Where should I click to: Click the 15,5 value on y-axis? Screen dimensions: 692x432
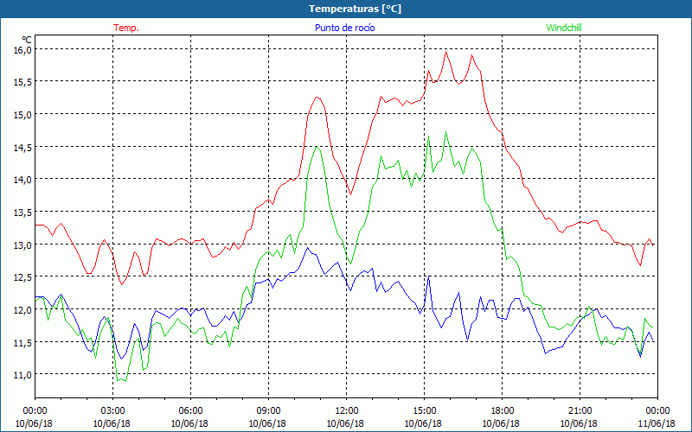pyautogui.click(x=22, y=82)
